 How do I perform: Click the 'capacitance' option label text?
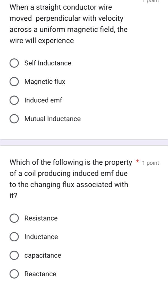(x=43, y=255)
